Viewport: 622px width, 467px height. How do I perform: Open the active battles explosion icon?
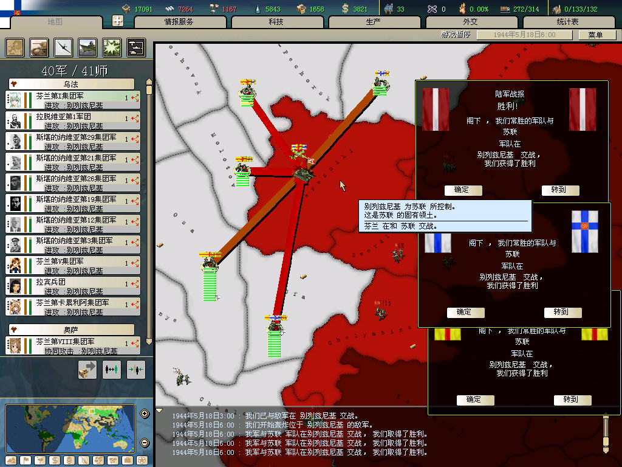[x=112, y=47]
